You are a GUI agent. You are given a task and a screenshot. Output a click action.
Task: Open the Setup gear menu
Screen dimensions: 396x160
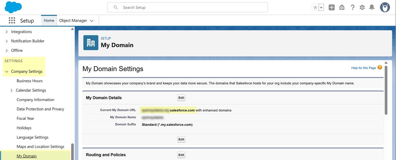(362, 7)
